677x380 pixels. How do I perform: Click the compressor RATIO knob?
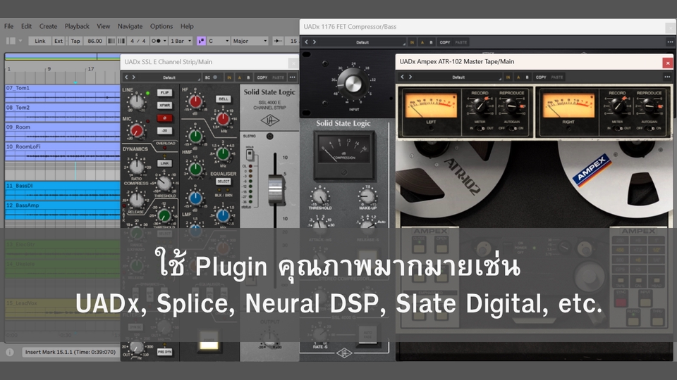pyautogui.click(x=136, y=167)
